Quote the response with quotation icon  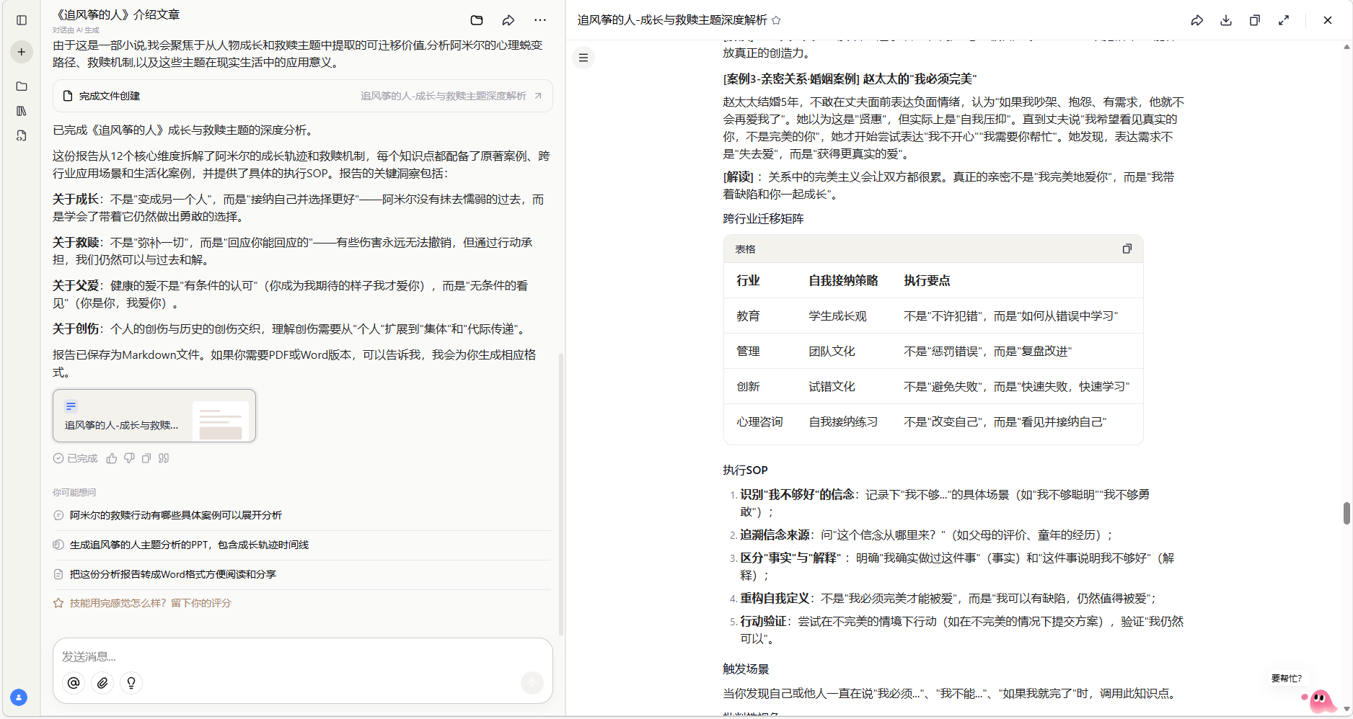(164, 458)
